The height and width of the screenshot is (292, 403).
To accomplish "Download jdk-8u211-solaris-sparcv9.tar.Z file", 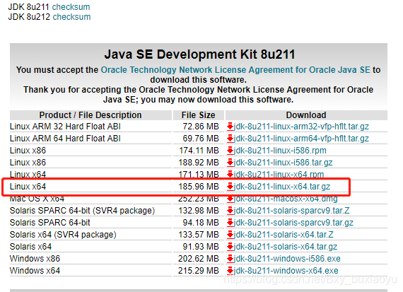I will click(292, 211).
